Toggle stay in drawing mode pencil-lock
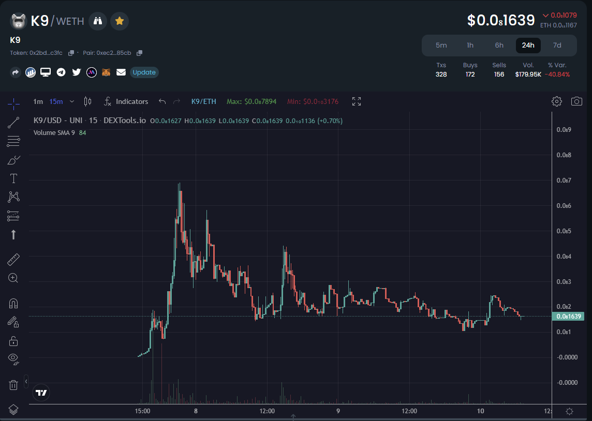Viewport: 592px width, 421px height. coord(13,322)
